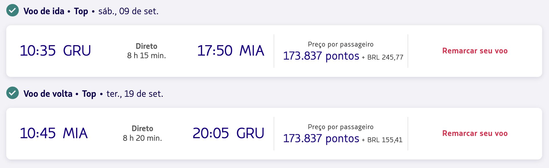Select the 10:35 GRU departure time
The height and width of the screenshot is (168, 549).
click(x=55, y=51)
